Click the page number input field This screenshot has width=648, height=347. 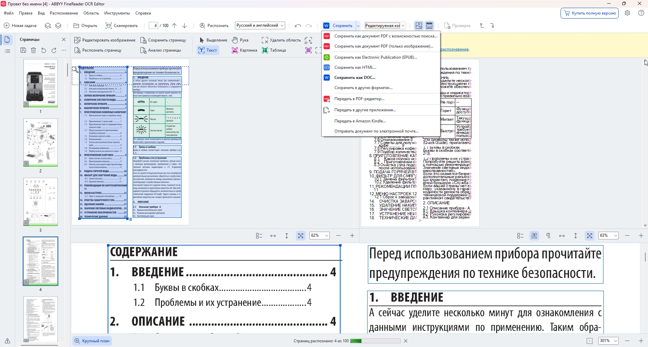point(154,26)
